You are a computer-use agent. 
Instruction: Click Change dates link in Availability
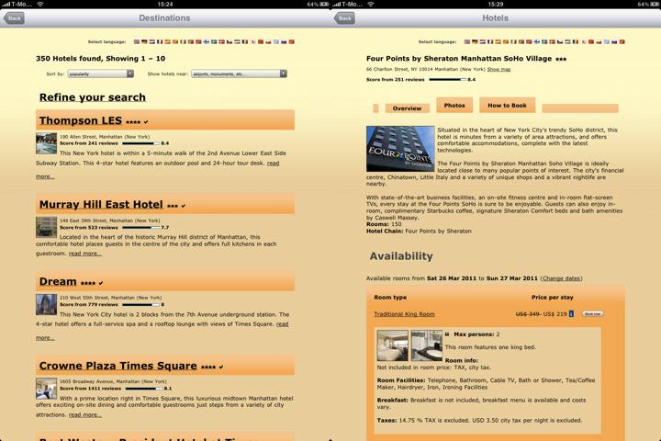pos(561,278)
